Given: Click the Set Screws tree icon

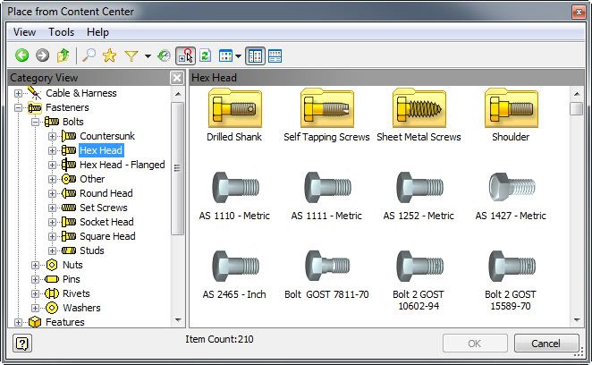Looking at the screenshot, I should pyautogui.click(x=69, y=208).
